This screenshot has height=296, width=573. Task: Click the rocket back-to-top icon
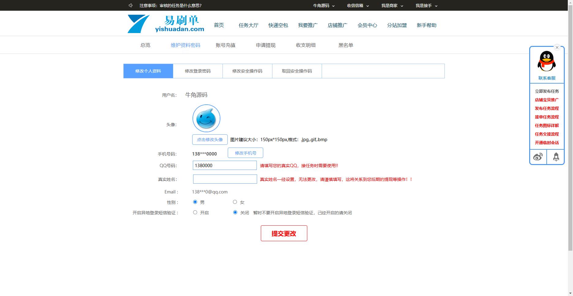click(x=556, y=157)
